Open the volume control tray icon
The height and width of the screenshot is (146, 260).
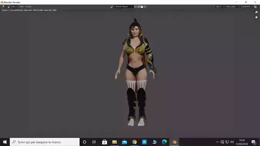(x=232, y=142)
